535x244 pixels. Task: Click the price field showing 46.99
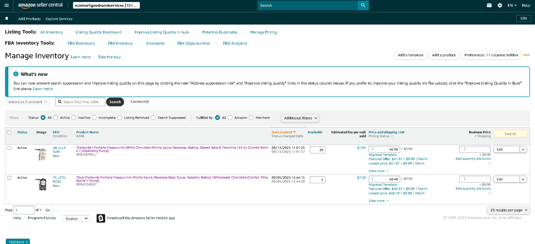point(384,149)
